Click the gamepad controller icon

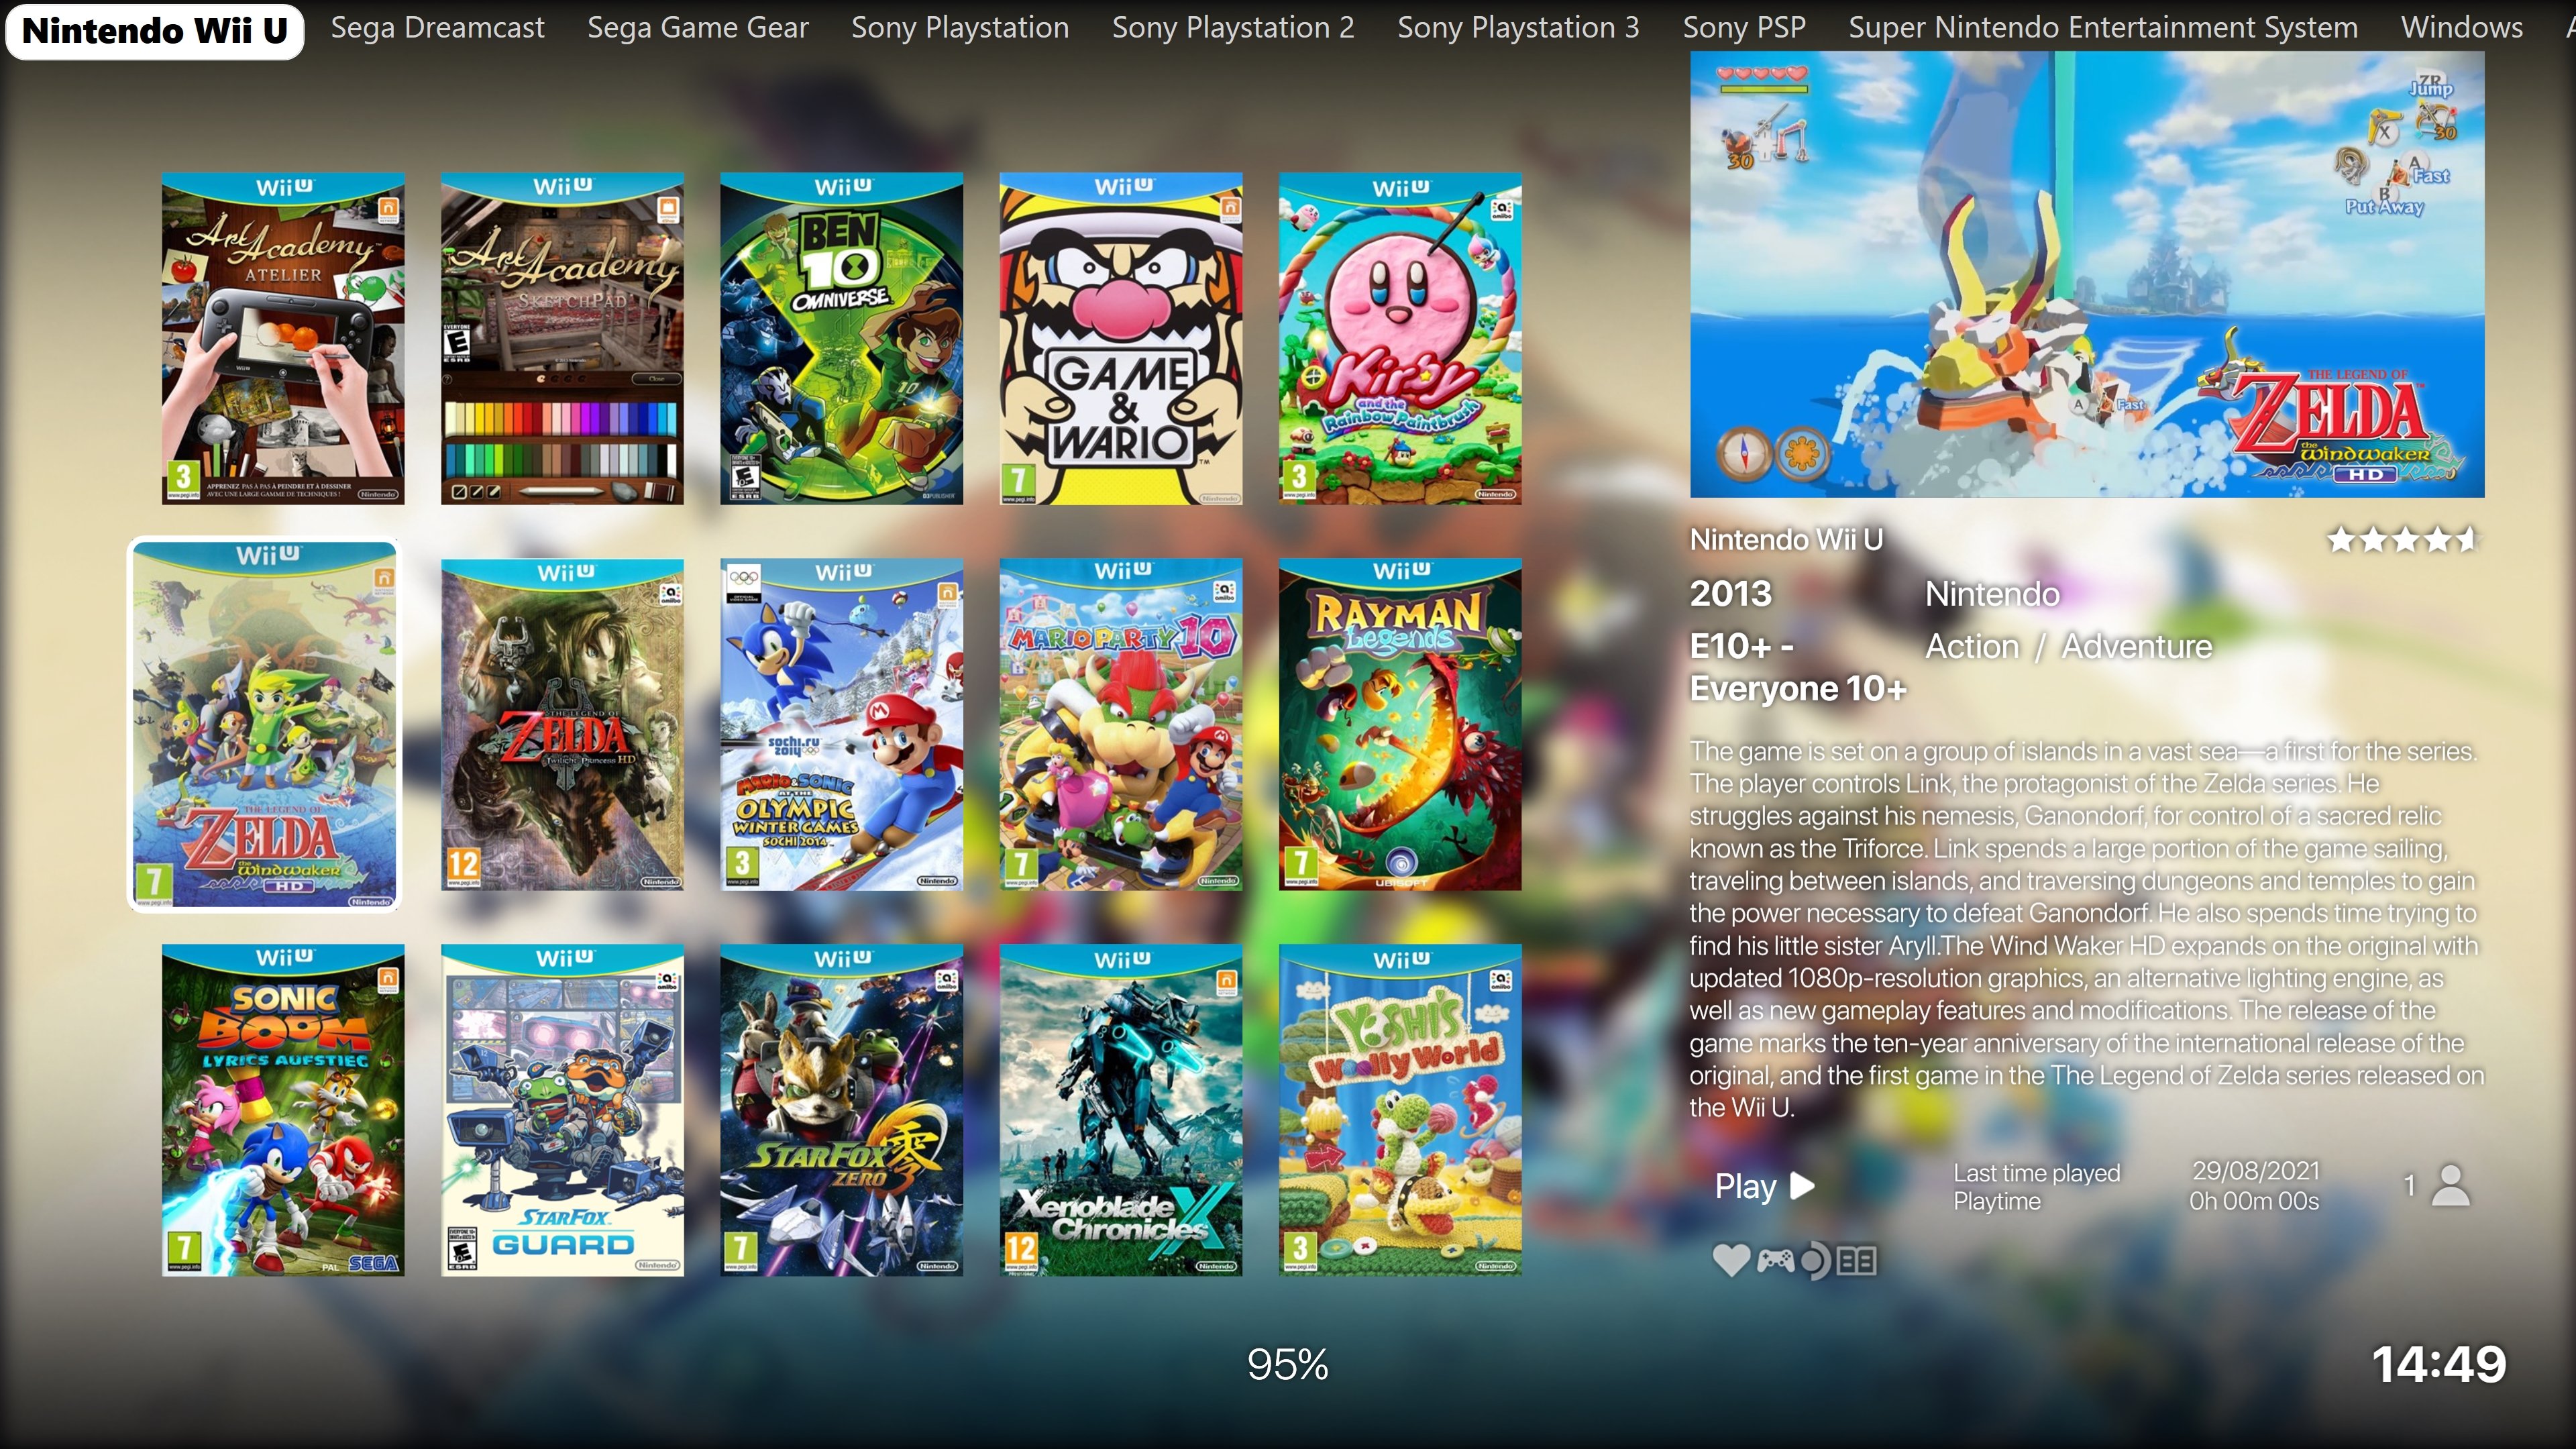(x=1775, y=1260)
